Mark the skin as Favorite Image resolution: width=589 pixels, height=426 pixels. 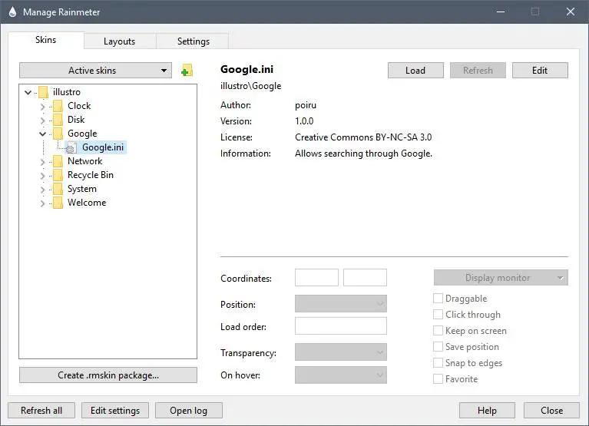tap(438, 379)
